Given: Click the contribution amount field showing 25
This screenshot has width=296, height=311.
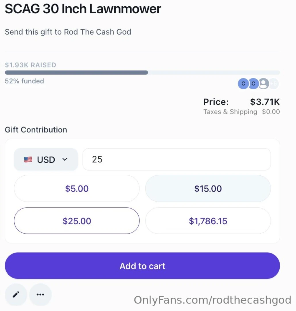Looking at the screenshot, I should (x=177, y=159).
